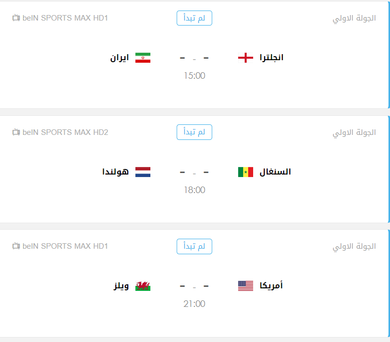Image resolution: width=390 pixels, height=342 pixels.
Task: Open team name ايران
Action: [x=120, y=58]
